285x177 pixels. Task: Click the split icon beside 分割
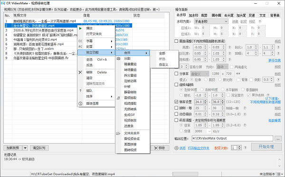(118, 58)
